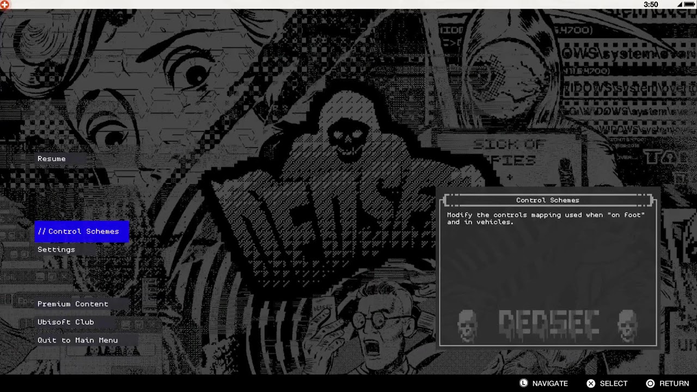Click the right skull beside DEDSEC logo
Screen dimensions: 697x392
coord(627,326)
